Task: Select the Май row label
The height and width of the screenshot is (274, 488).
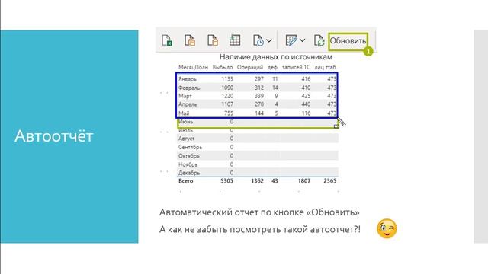Action: coord(184,113)
